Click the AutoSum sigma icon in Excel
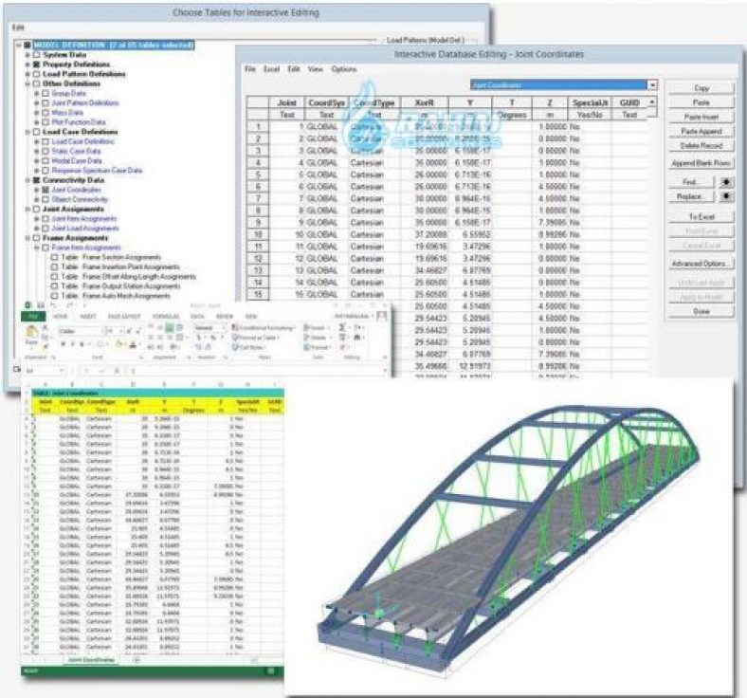 tap(342, 327)
